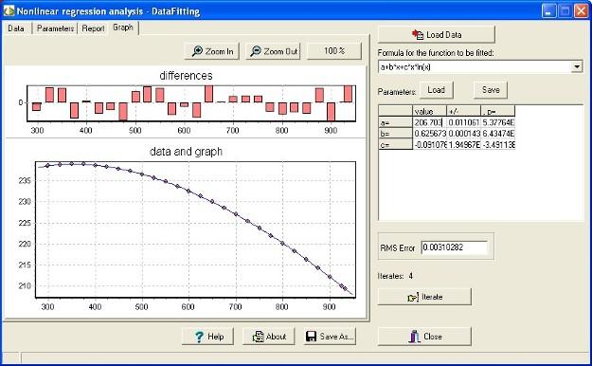
Task: Click the DataFitting title bar app icon
Action: (x=9, y=10)
